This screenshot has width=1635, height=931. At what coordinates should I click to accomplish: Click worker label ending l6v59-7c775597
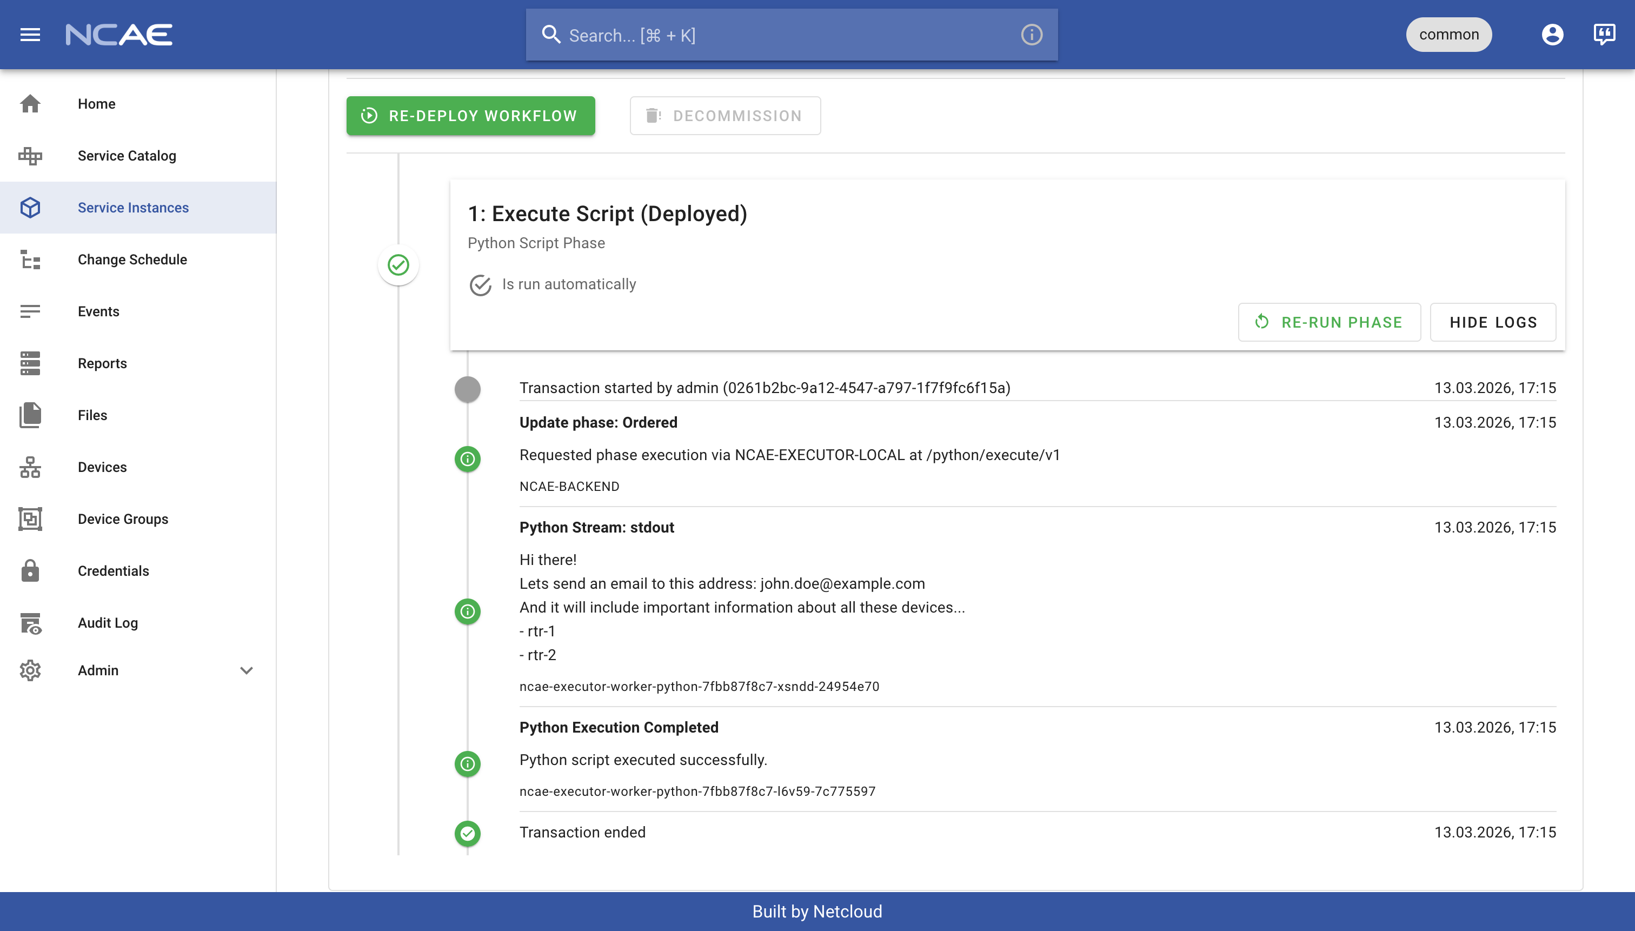click(x=697, y=792)
